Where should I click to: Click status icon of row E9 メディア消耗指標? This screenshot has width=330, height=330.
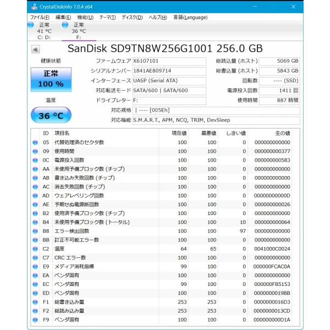35,267
